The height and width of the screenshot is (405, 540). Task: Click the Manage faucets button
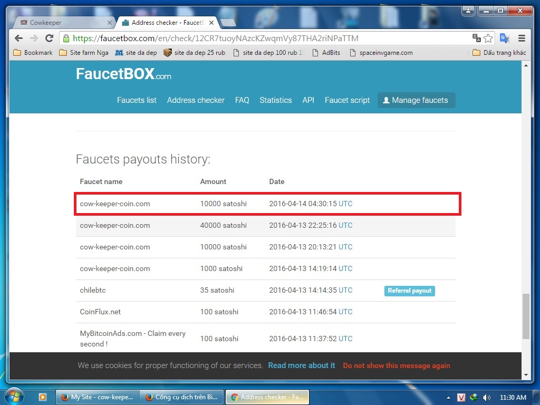point(417,100)
